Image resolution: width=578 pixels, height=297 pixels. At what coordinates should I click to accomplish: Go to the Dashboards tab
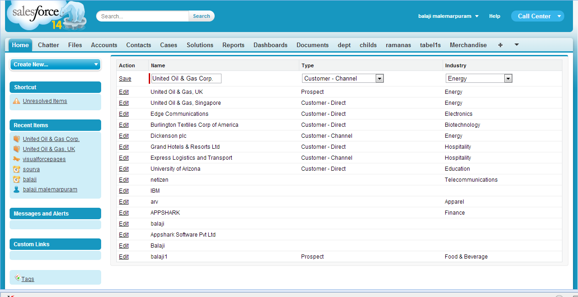click(x=270, y=45)
